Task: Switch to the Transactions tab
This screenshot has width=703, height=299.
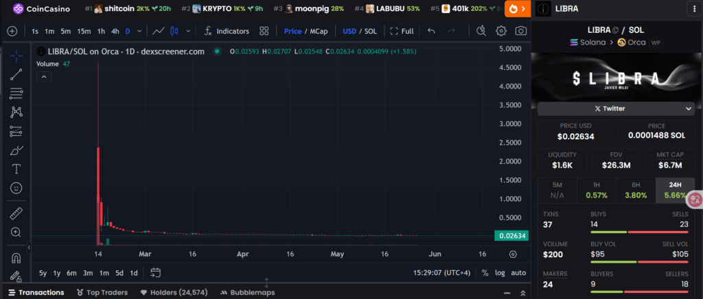Action: tap(36, 292)
